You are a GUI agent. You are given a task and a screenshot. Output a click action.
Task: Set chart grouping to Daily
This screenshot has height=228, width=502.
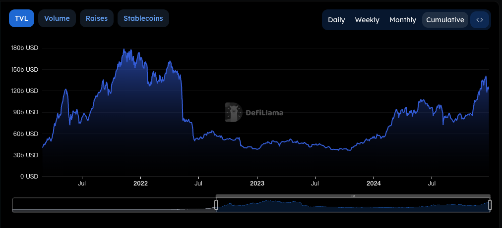336,20
